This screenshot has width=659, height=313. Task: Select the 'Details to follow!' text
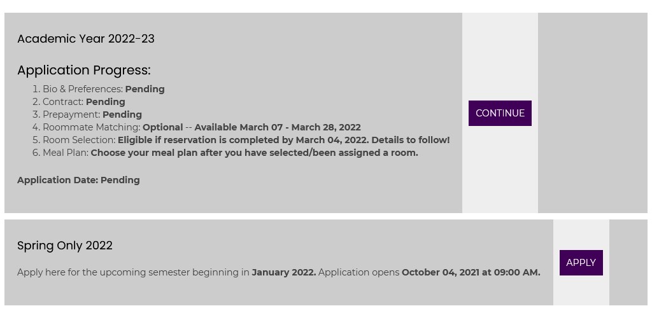coord(411,140)
